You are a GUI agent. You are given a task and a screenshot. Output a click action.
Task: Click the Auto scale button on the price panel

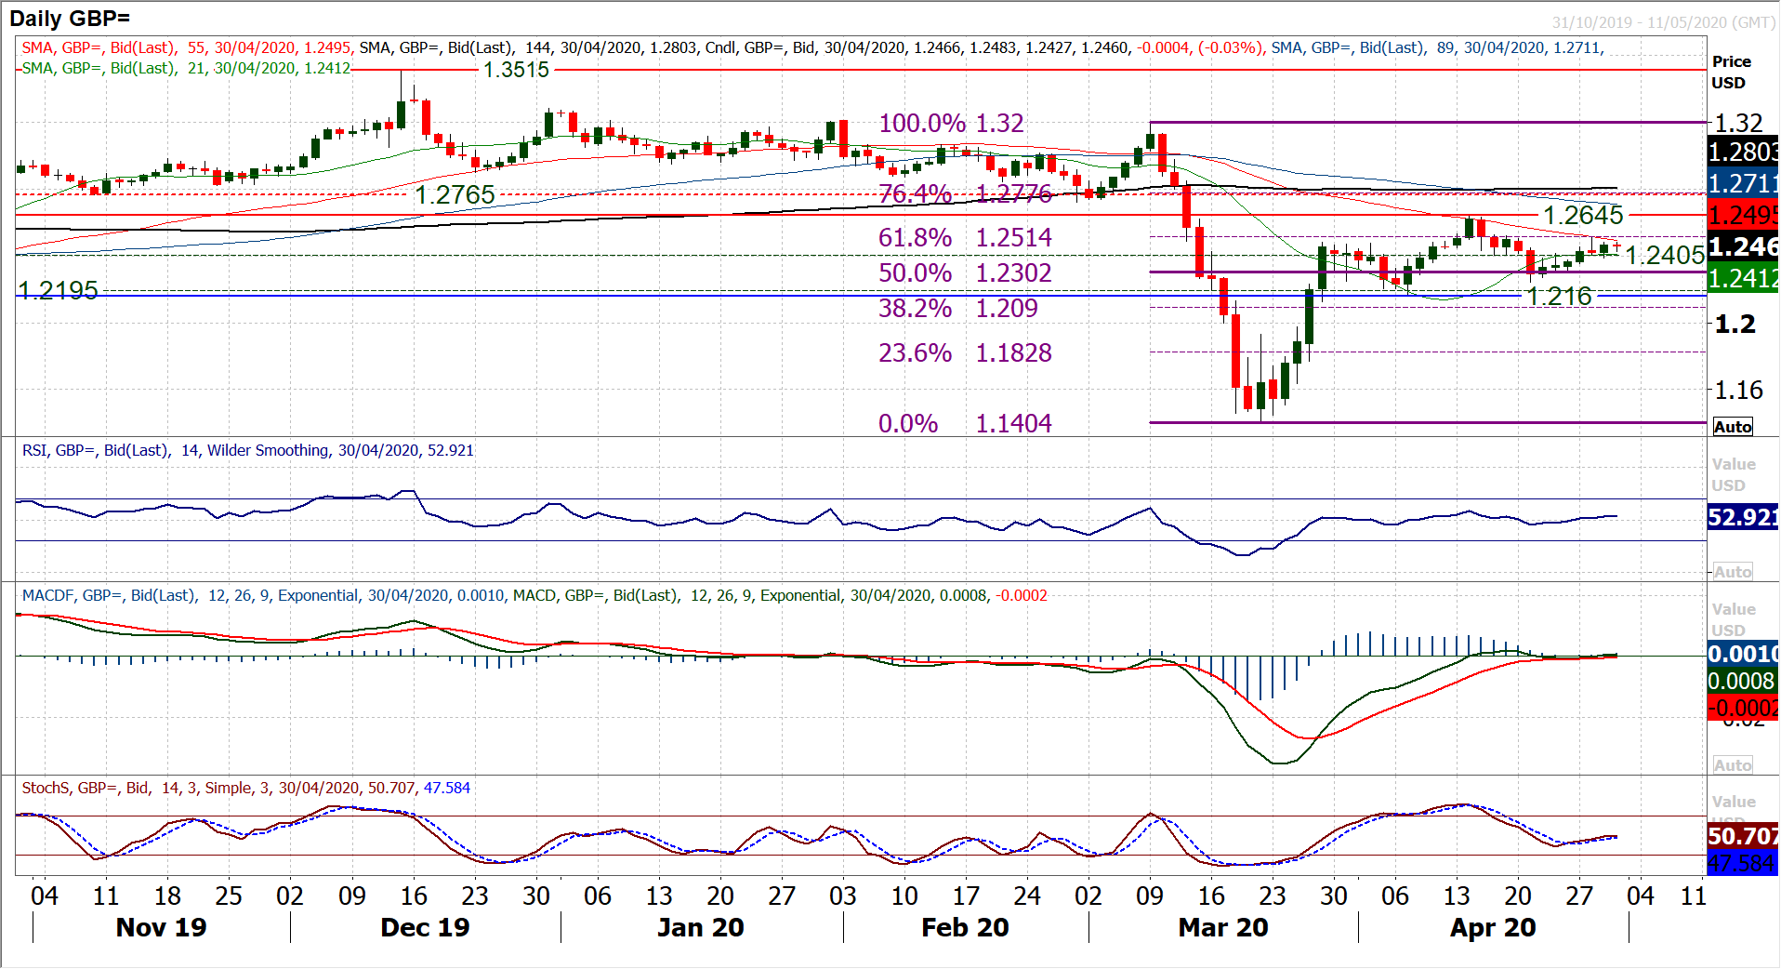1733,427
